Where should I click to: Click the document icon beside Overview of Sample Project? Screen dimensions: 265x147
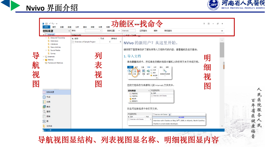click(x=73, y=42)
